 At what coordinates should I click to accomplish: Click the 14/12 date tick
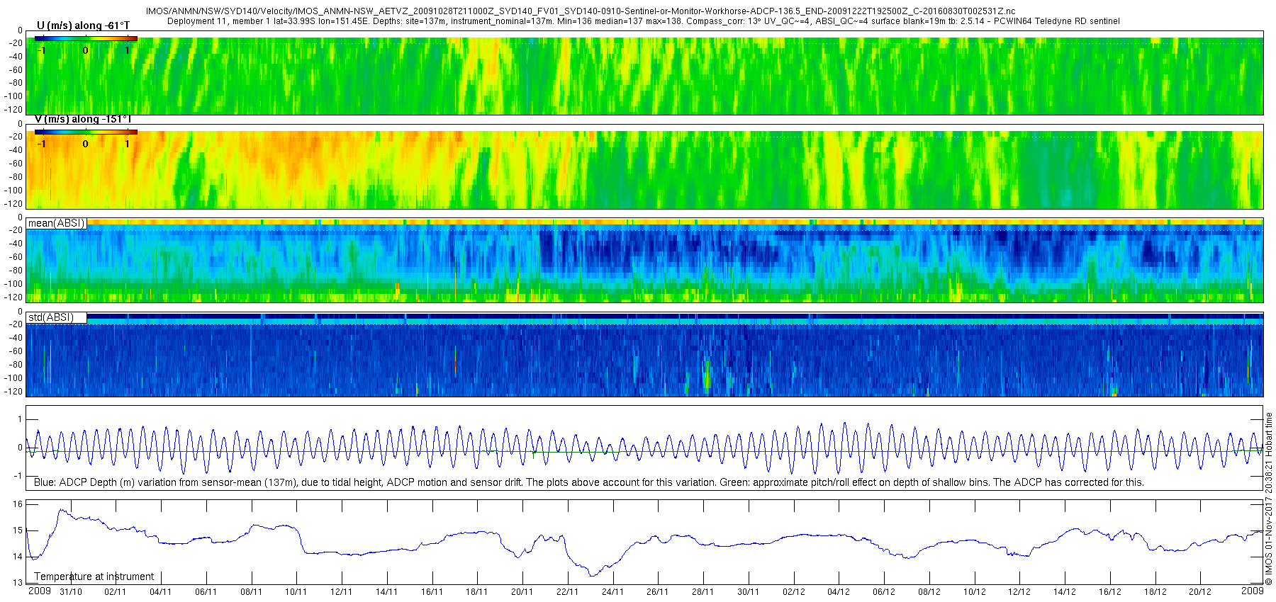1065,592
